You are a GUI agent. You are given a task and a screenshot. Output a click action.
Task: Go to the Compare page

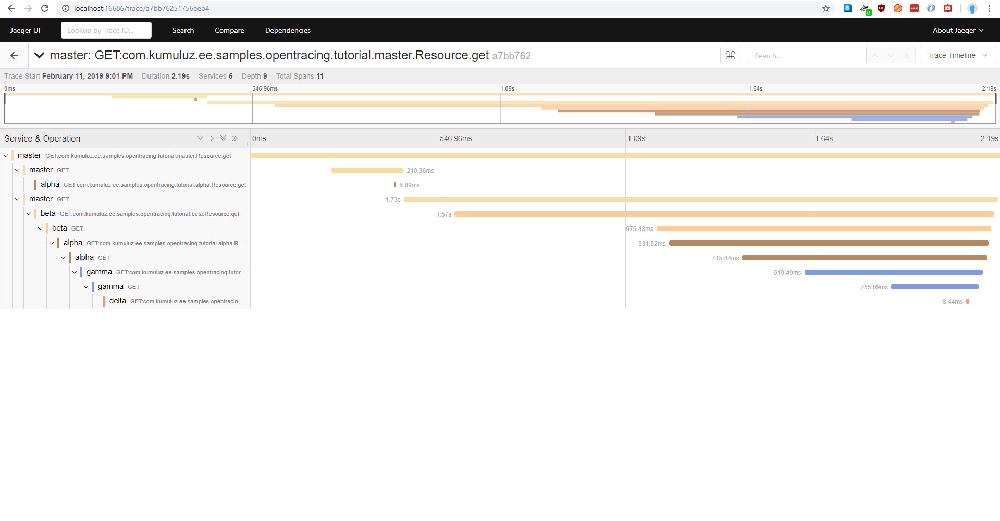click(229, 30)
